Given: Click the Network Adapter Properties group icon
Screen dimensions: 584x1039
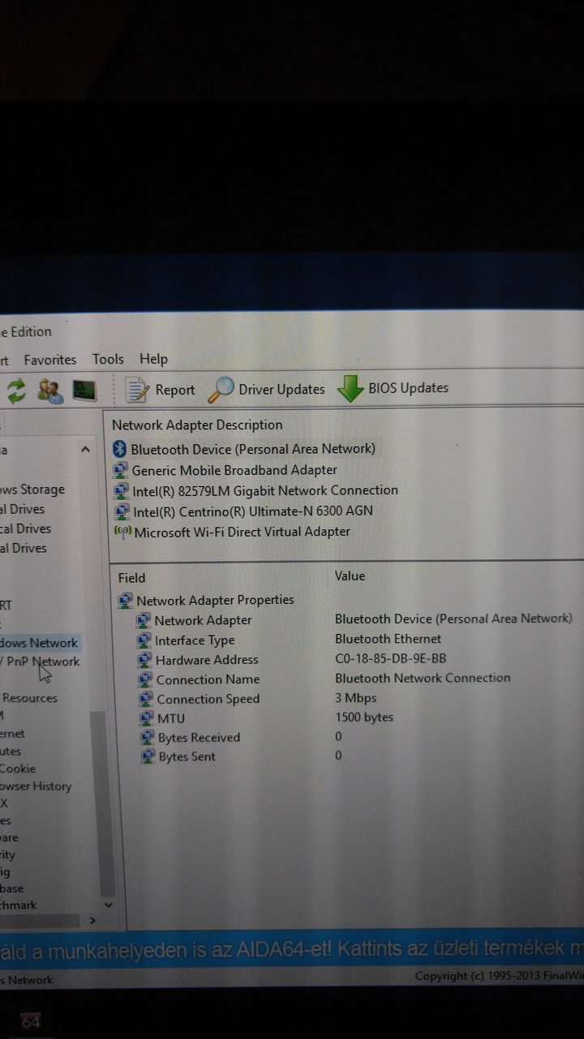Looking at the screenshot, I should point(125,601).
